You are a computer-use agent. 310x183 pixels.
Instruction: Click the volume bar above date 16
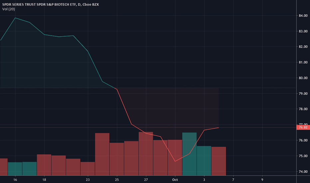pyautogui.click(x=15, y=169)
